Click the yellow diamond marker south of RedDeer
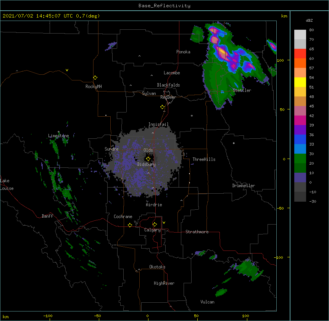The width and height of the screenshot is (329, 321). coord(162,107)
